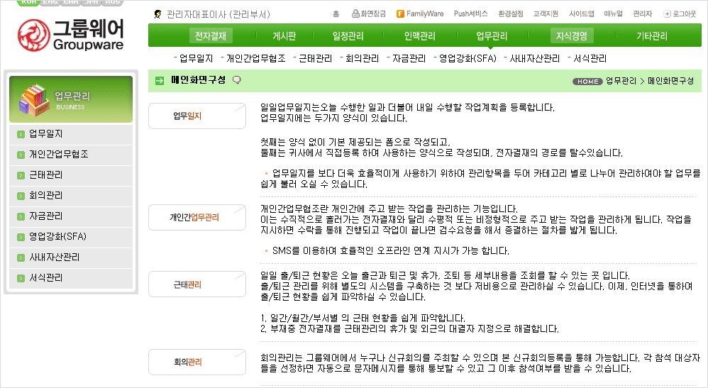Click the speech bubble icon beside 메인화면구성
The height and width of the screenshot is (388, 708).
tap(236, 80)
